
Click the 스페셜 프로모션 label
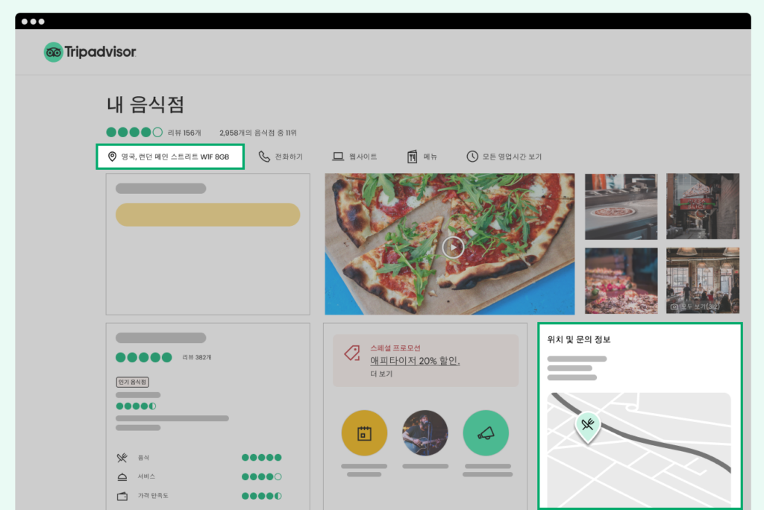[395, 347]
